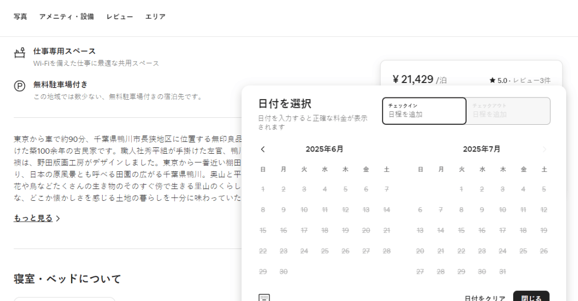This screenshot has width=578, height=301.
Task: Open the レビュー3件 reviews link
Action: (531, 80)
